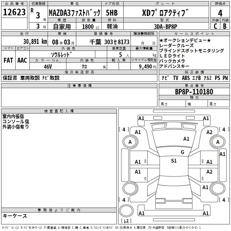Click the equipment code TV
Screen dimensions: 231x231
point(176,78)
